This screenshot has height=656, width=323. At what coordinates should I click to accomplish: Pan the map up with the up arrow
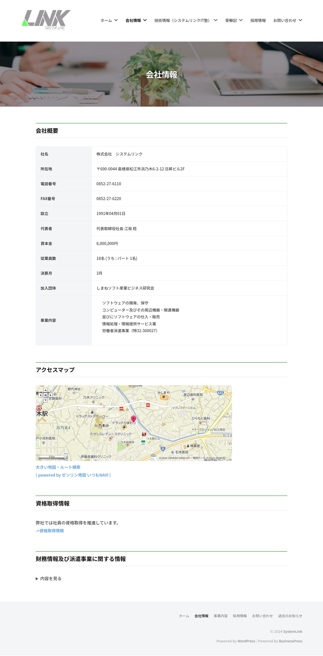point(46,390)
